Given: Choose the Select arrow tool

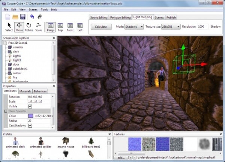Looking at the screenshot, I should (x=9, y=27).
